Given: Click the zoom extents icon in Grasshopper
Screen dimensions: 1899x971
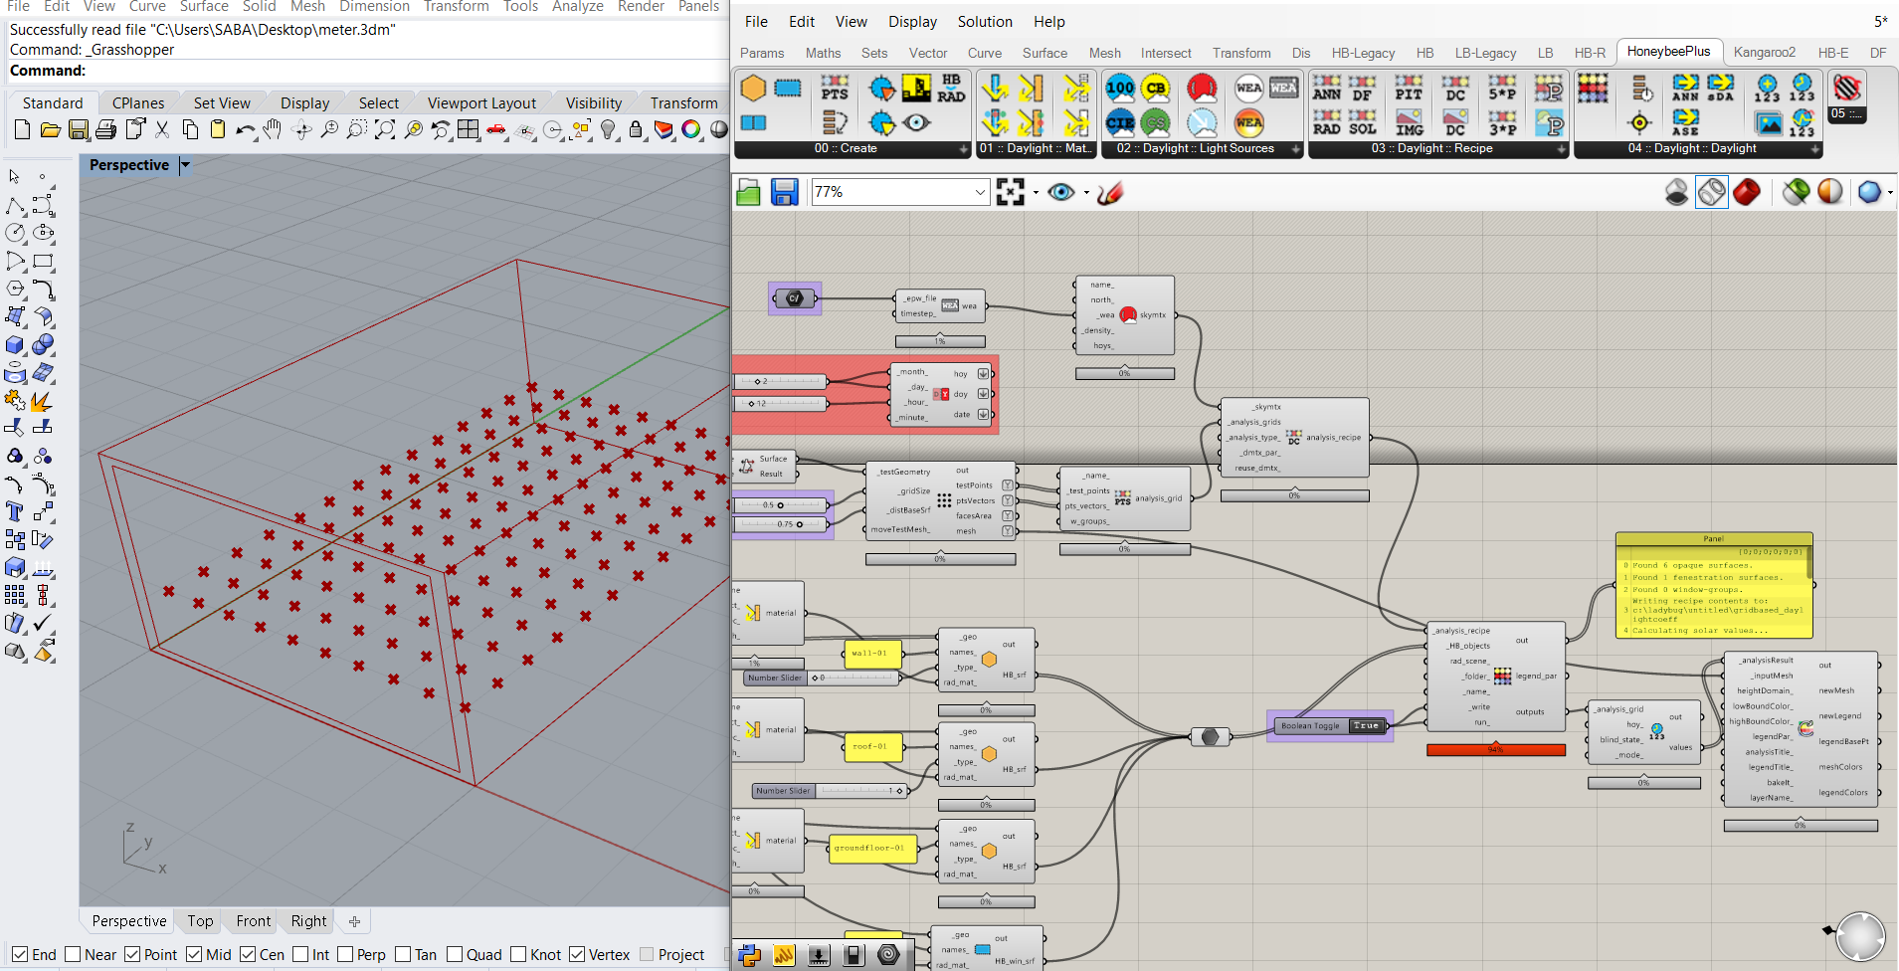Looking at the screenshot, I should point(1011,192).
